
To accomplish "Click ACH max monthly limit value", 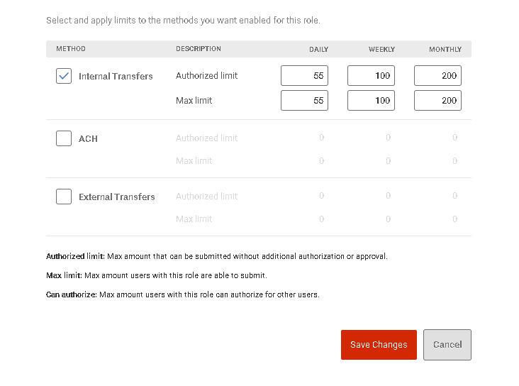I will (x=454, y=160).
